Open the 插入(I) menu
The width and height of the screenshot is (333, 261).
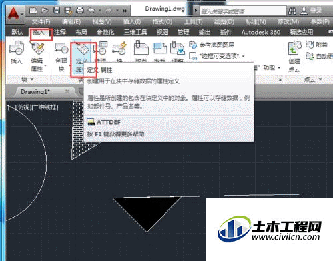[132, 22]
